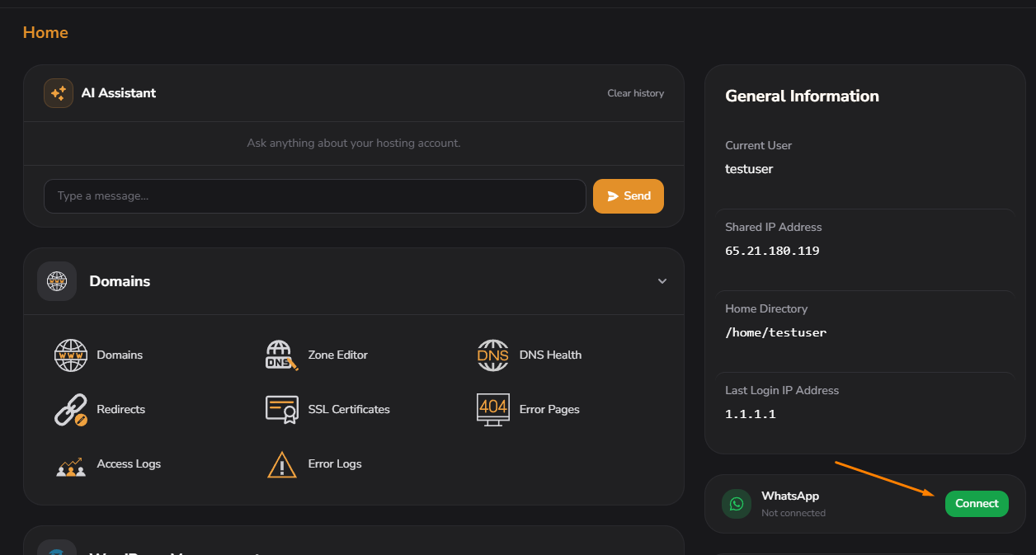Open the Error Pages link
Viewport: 1036px width, 555px height.
point(549,410)
